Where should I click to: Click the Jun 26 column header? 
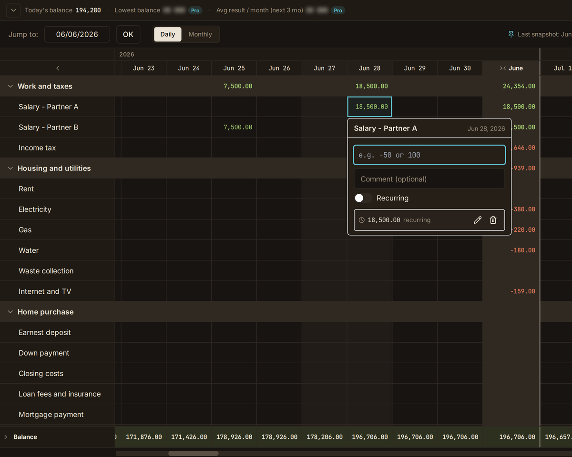[279, 68]
